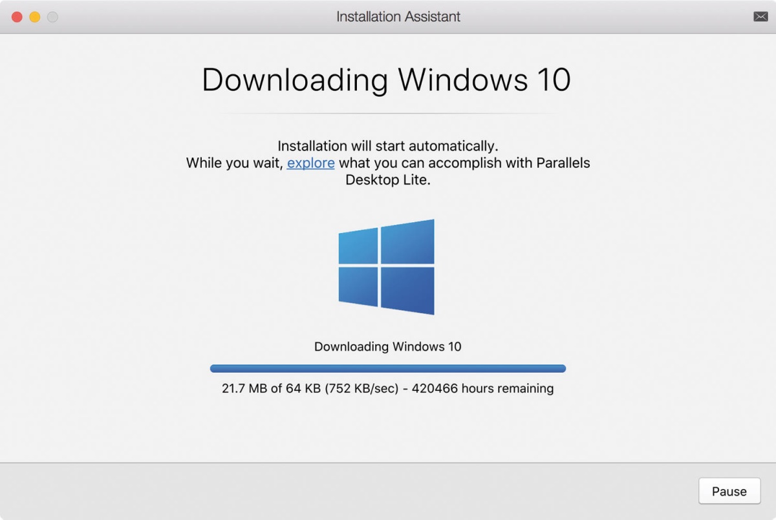Close the Installation Assistant window
776x520 pixels.
[x=17, y=17]
